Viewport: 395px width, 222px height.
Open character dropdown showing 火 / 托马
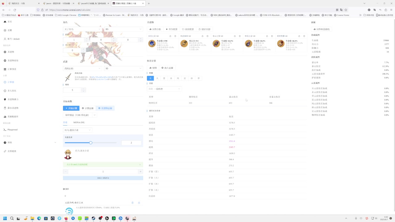coord(82,29)
